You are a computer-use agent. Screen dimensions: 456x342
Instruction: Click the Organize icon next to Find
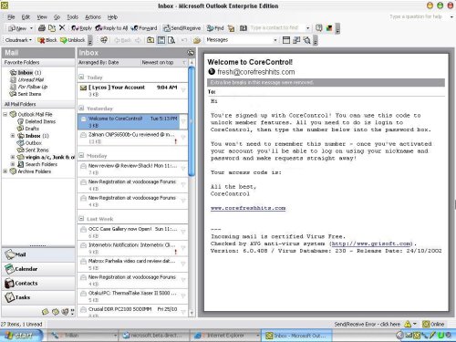[x=232, y=28]
